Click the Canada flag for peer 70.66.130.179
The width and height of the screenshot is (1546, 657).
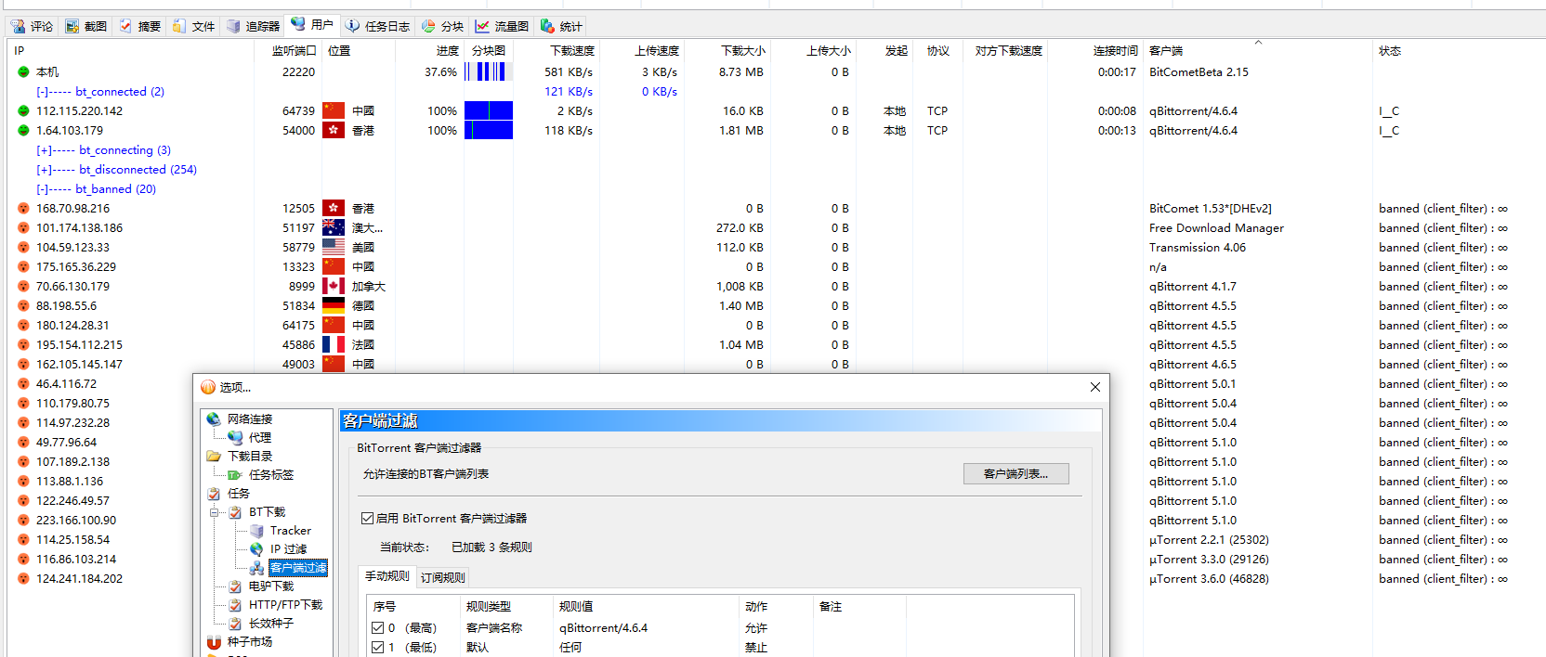[x=334, y=286]
